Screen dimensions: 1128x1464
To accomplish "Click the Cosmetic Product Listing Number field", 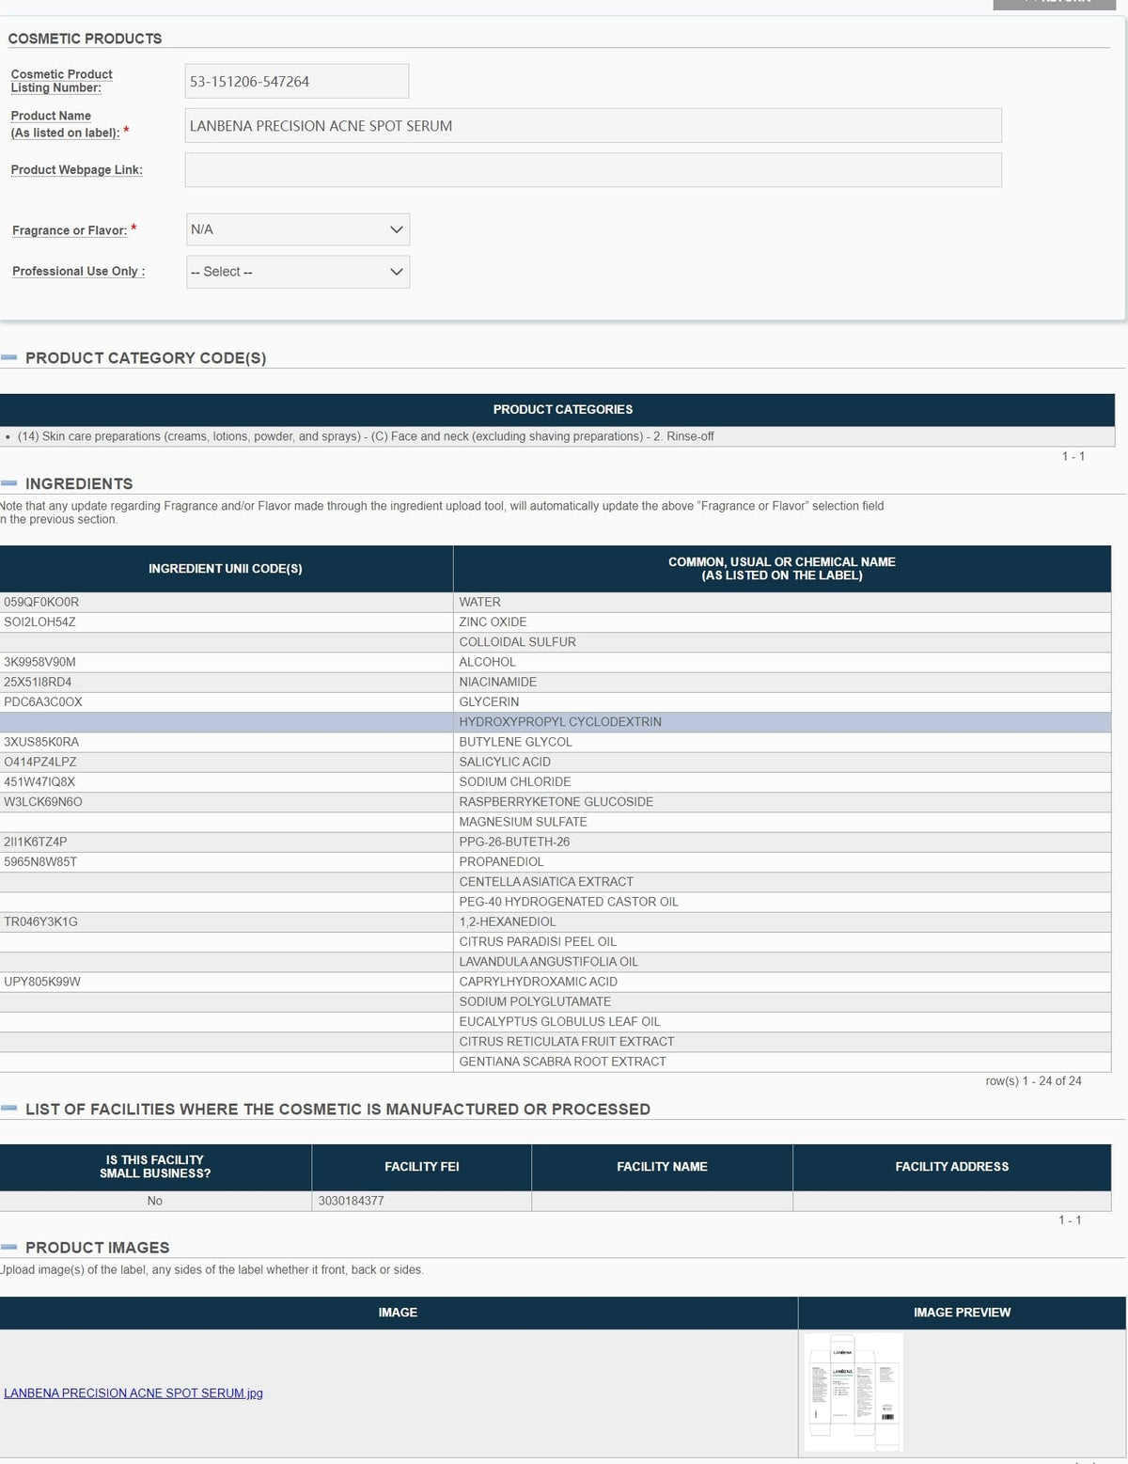I will pos(297,81).
